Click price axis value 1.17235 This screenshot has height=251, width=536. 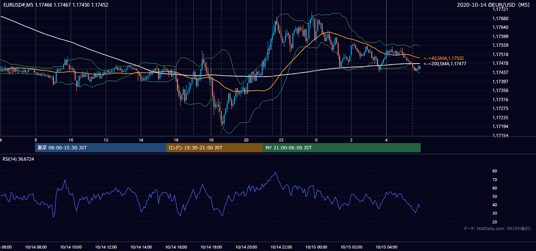[500, 118]
